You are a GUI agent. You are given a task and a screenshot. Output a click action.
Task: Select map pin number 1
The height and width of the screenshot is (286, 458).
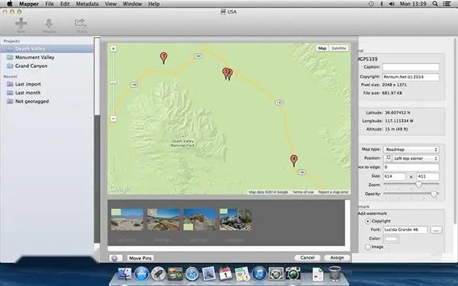click(163, 58)
